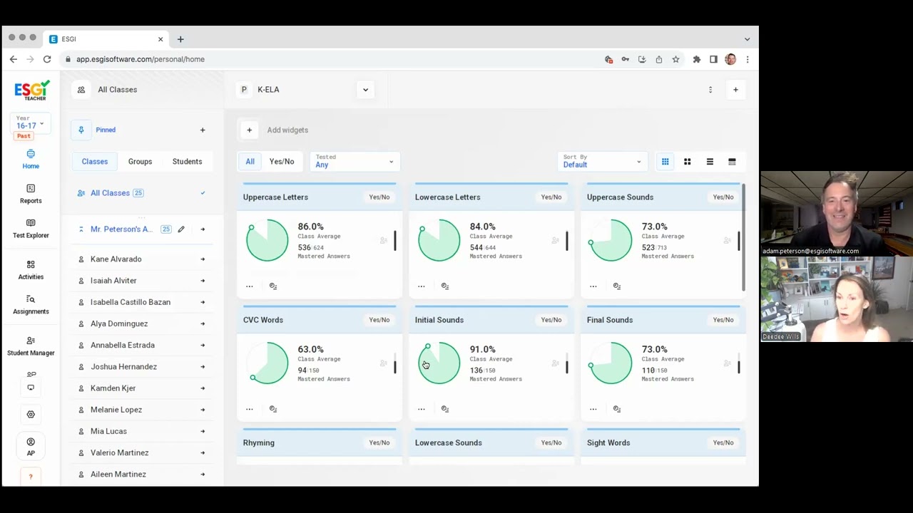Open All Classes header

click(x=118, y=90)
